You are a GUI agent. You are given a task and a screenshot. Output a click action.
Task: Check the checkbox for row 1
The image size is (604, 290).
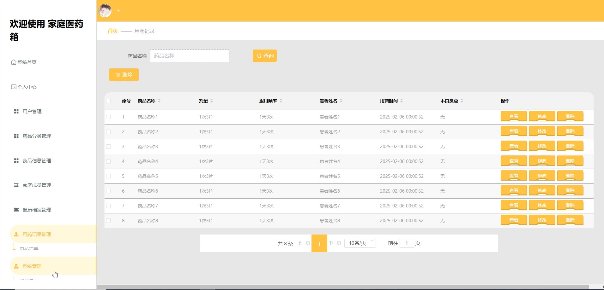coord(108,117)
